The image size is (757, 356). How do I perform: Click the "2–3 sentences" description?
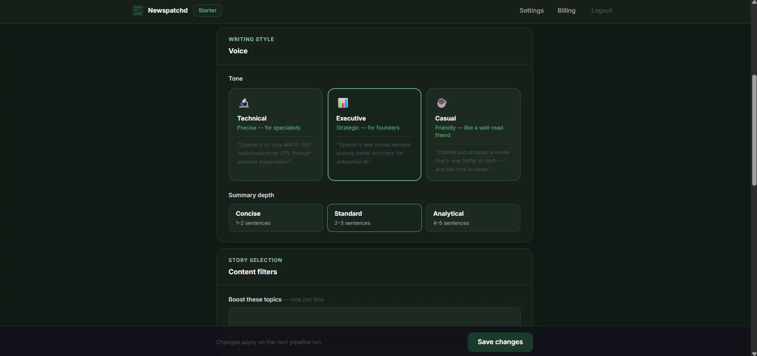click(352, 223)
